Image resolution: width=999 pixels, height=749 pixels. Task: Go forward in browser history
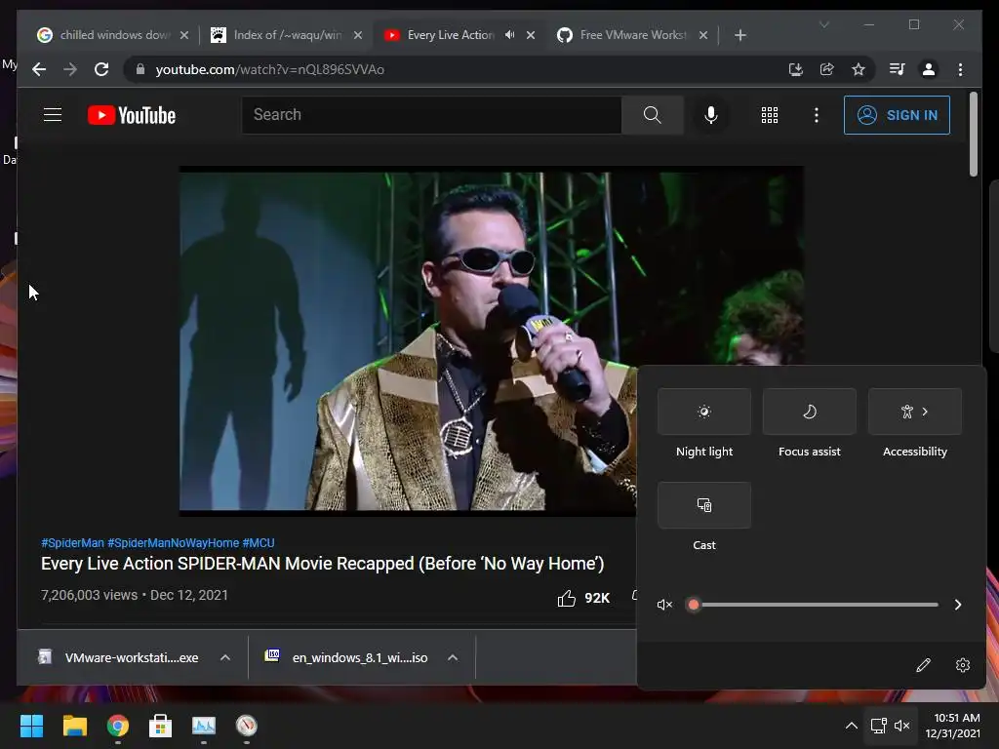(x=70, y=69)
